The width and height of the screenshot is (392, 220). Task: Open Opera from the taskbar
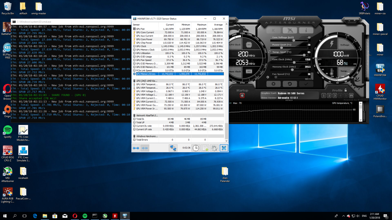[75, 216]
